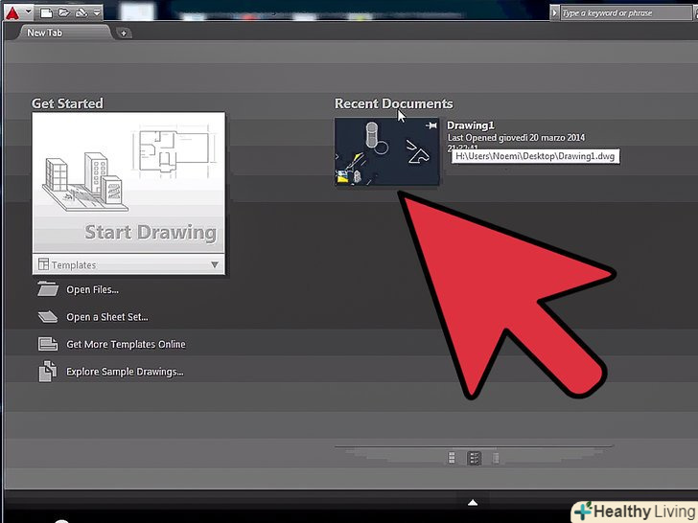Click the Open Files link
The height and width of the screenshot is (523, 698).
tap(92, 290)
